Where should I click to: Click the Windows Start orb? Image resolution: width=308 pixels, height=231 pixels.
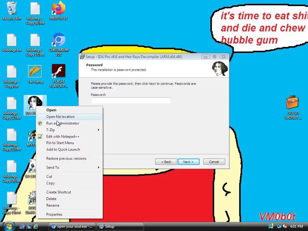click(x=9, y=226)
